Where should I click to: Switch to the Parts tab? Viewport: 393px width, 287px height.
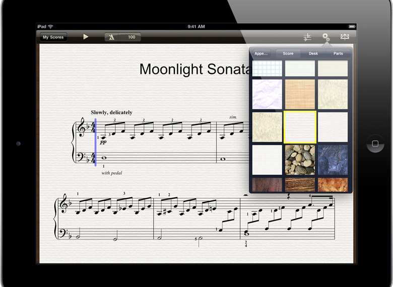(x=338, y=53)
